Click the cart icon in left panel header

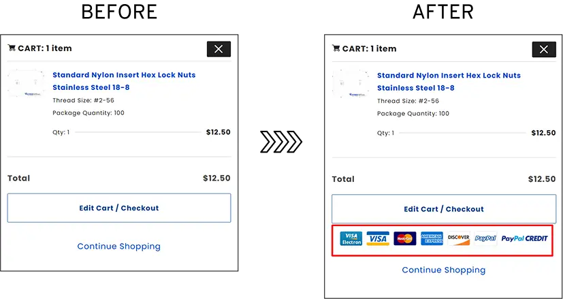pyautogui.click(x=12, y=48)
